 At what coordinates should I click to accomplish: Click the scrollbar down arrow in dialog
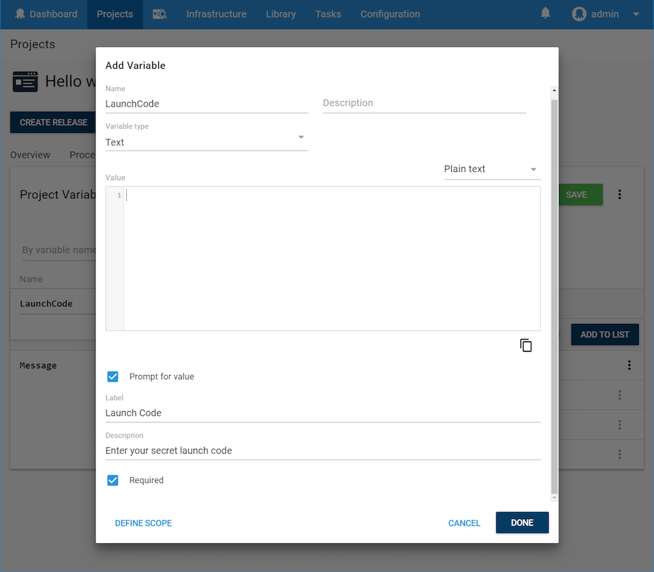pyautogui.click(x=555, y=497)
